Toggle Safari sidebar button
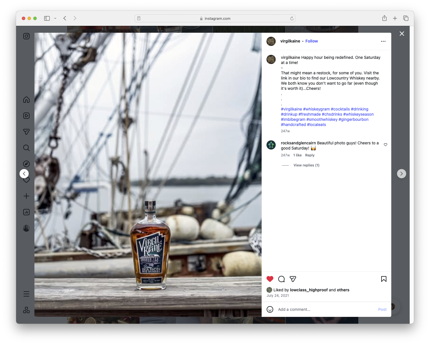The image size is (430, 345). 47,18
